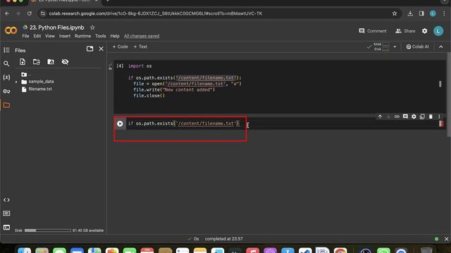Open notebook Settings gear in header
This screenshot has width=451, height=253.
(x=424, y=31)
